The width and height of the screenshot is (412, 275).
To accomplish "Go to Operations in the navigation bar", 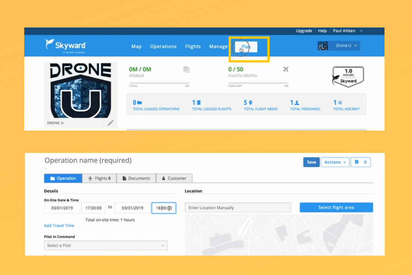I will (x=163, y=46).
